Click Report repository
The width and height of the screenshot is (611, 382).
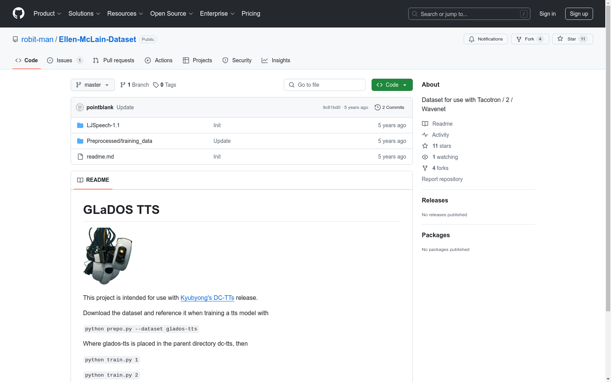pos(442,179)
